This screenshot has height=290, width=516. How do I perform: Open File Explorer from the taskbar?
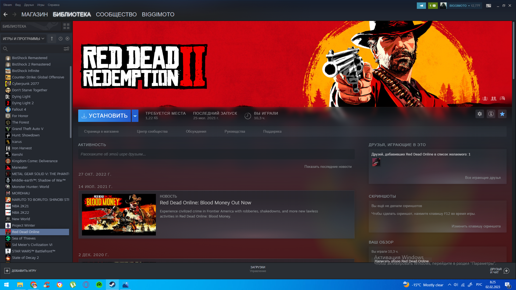pyautogui.click(x=20, y=285)
